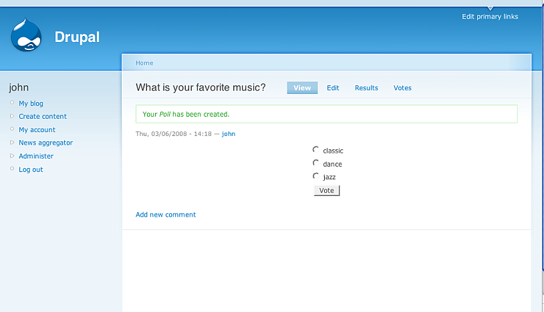Expand the News aggregator menu arrow

pyautogui.click(x=12, y=143)
